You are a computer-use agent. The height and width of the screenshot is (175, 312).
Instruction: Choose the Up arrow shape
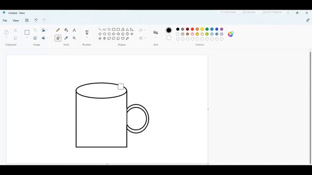(123, 34)
